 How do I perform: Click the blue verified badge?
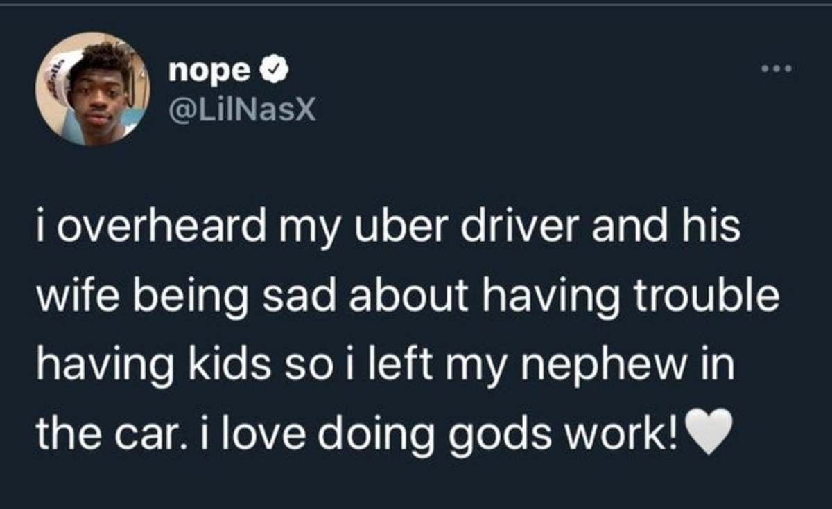(x=270, y=70)
